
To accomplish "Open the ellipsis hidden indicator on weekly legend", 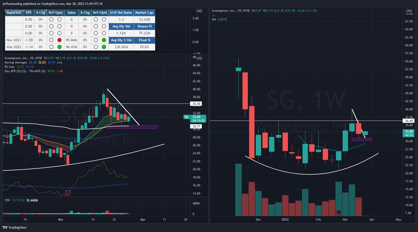I will [213, 15].
